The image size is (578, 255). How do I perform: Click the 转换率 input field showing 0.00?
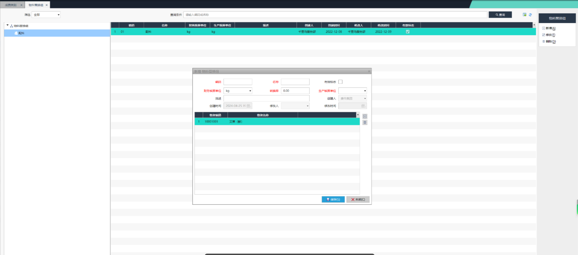coord(295,91)
